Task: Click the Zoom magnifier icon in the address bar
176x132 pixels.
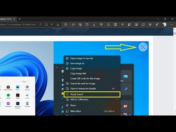Action: (x=52, y=25)
